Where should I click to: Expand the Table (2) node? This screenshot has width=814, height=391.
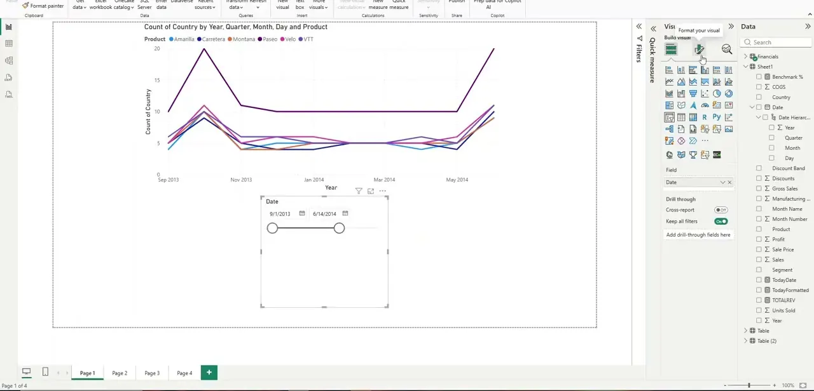[x=746, y=341]
